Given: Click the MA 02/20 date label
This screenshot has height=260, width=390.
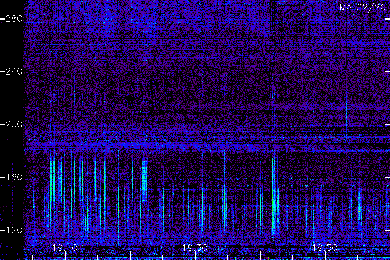Looking at the screenshot, I should [363, 7].
